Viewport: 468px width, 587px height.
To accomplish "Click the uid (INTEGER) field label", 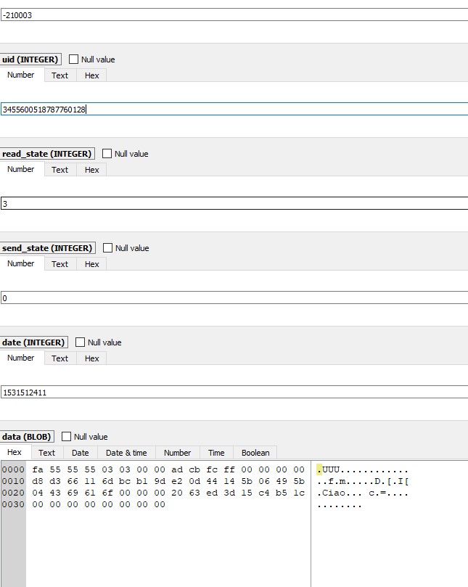I will pos(30,59).
